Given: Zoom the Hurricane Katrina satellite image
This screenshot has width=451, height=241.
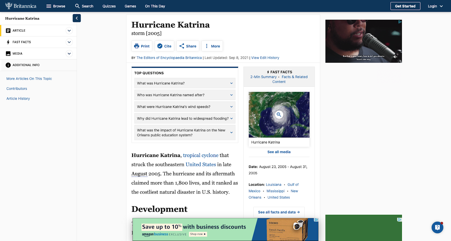Looking at the screenshot, I should 279,114.
